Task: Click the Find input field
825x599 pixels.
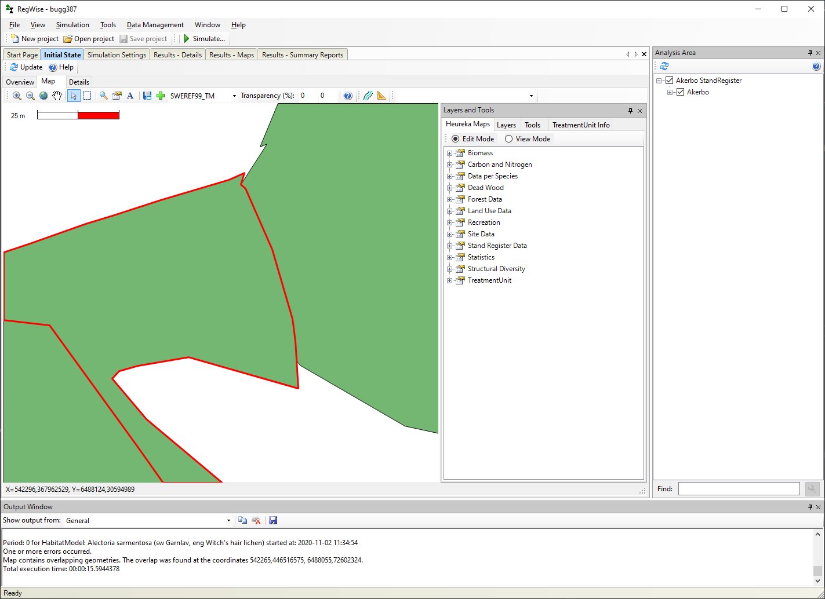Action: click(x=739, y=489)
